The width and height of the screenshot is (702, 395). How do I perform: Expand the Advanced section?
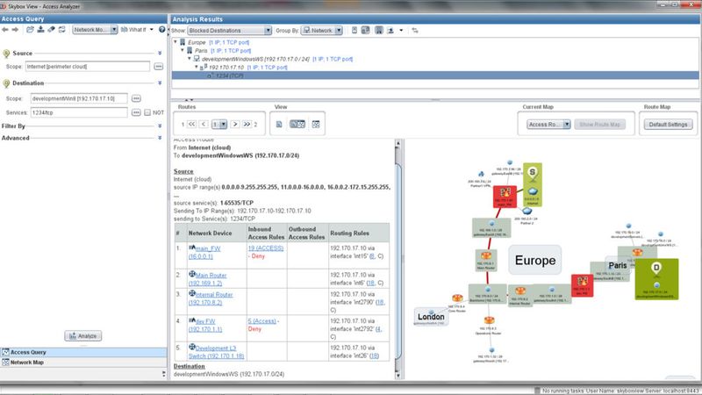(x=160, y=138)
